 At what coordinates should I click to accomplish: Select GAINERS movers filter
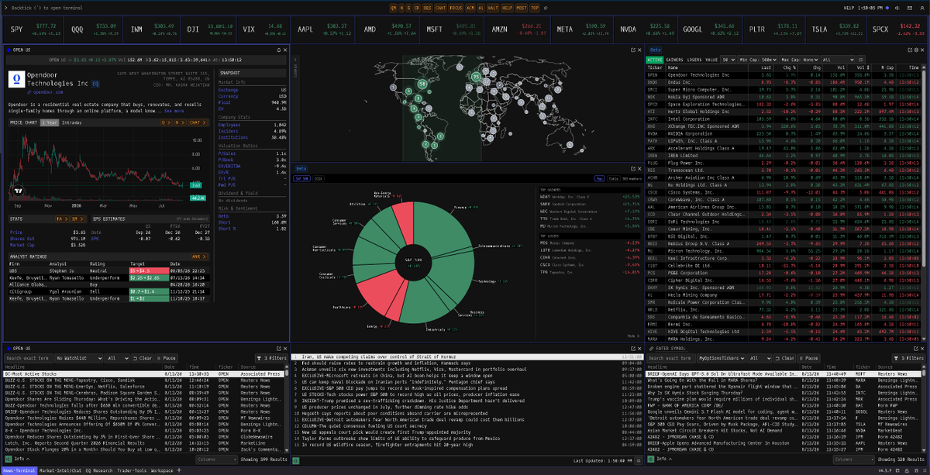(x=674, y=60)
